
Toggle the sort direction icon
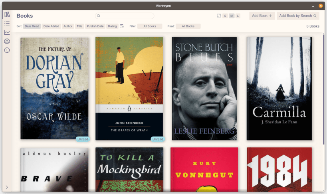point(122,26)
